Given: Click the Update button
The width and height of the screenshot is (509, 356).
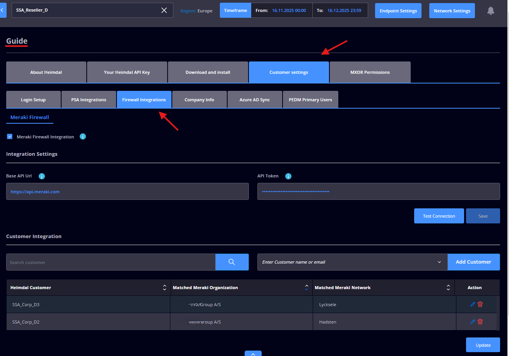Looking at the screenshot, I should tap(483, 345).
